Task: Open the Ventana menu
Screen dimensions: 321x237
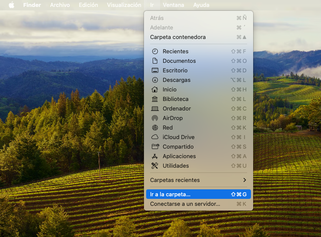Action: point(173,5)
